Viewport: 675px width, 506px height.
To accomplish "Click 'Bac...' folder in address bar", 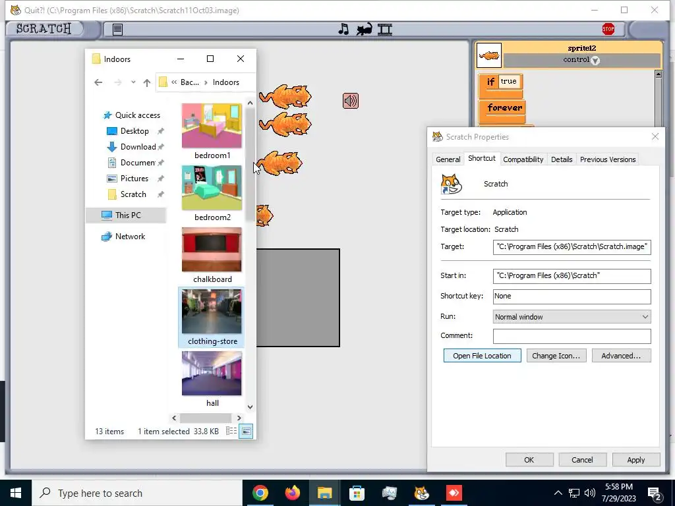I will click(189, 82).
